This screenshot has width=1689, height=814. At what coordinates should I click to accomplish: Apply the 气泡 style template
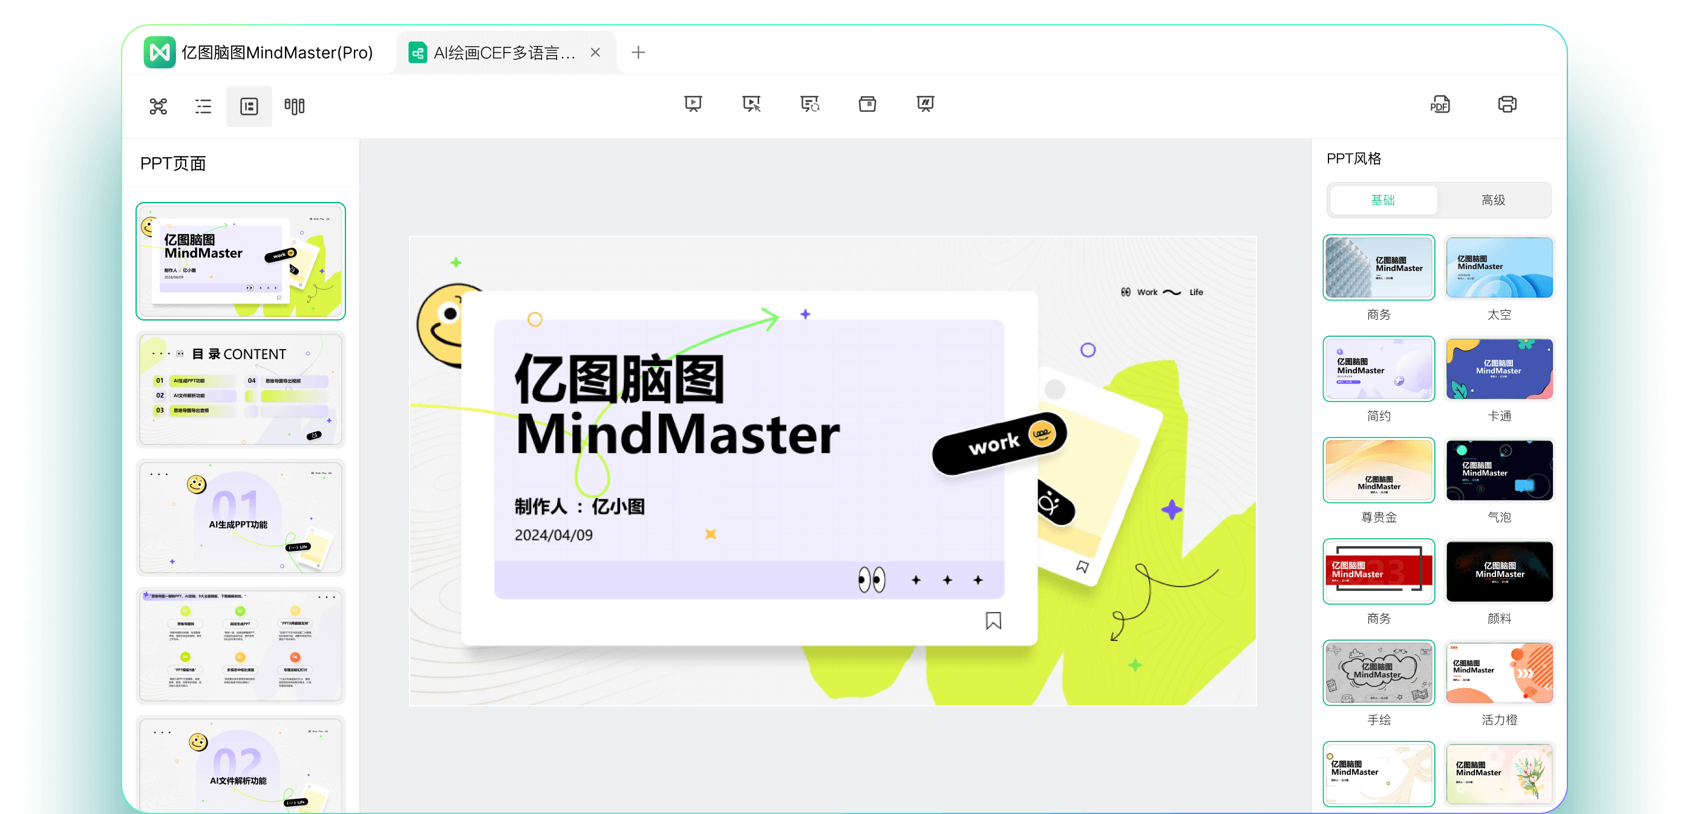click(x=1499, y=470)
